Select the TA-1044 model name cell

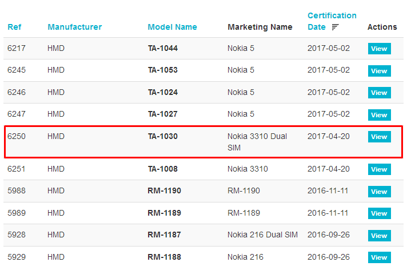pyautogui.click(x=163, y=48)
